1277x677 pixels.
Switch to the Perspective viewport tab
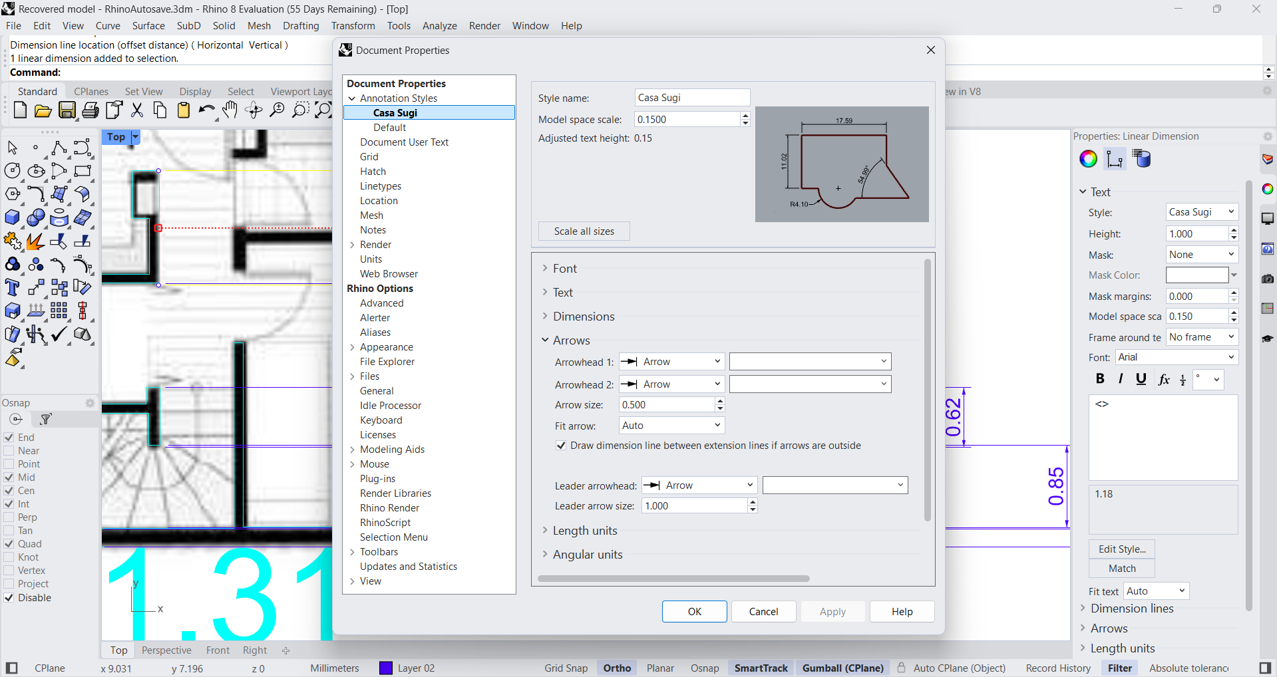(x=166, y=650)
